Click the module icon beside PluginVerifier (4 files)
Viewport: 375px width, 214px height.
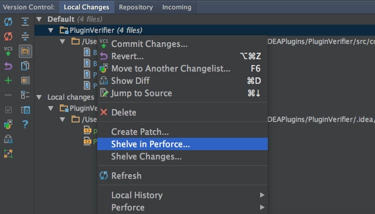(64, 30)
